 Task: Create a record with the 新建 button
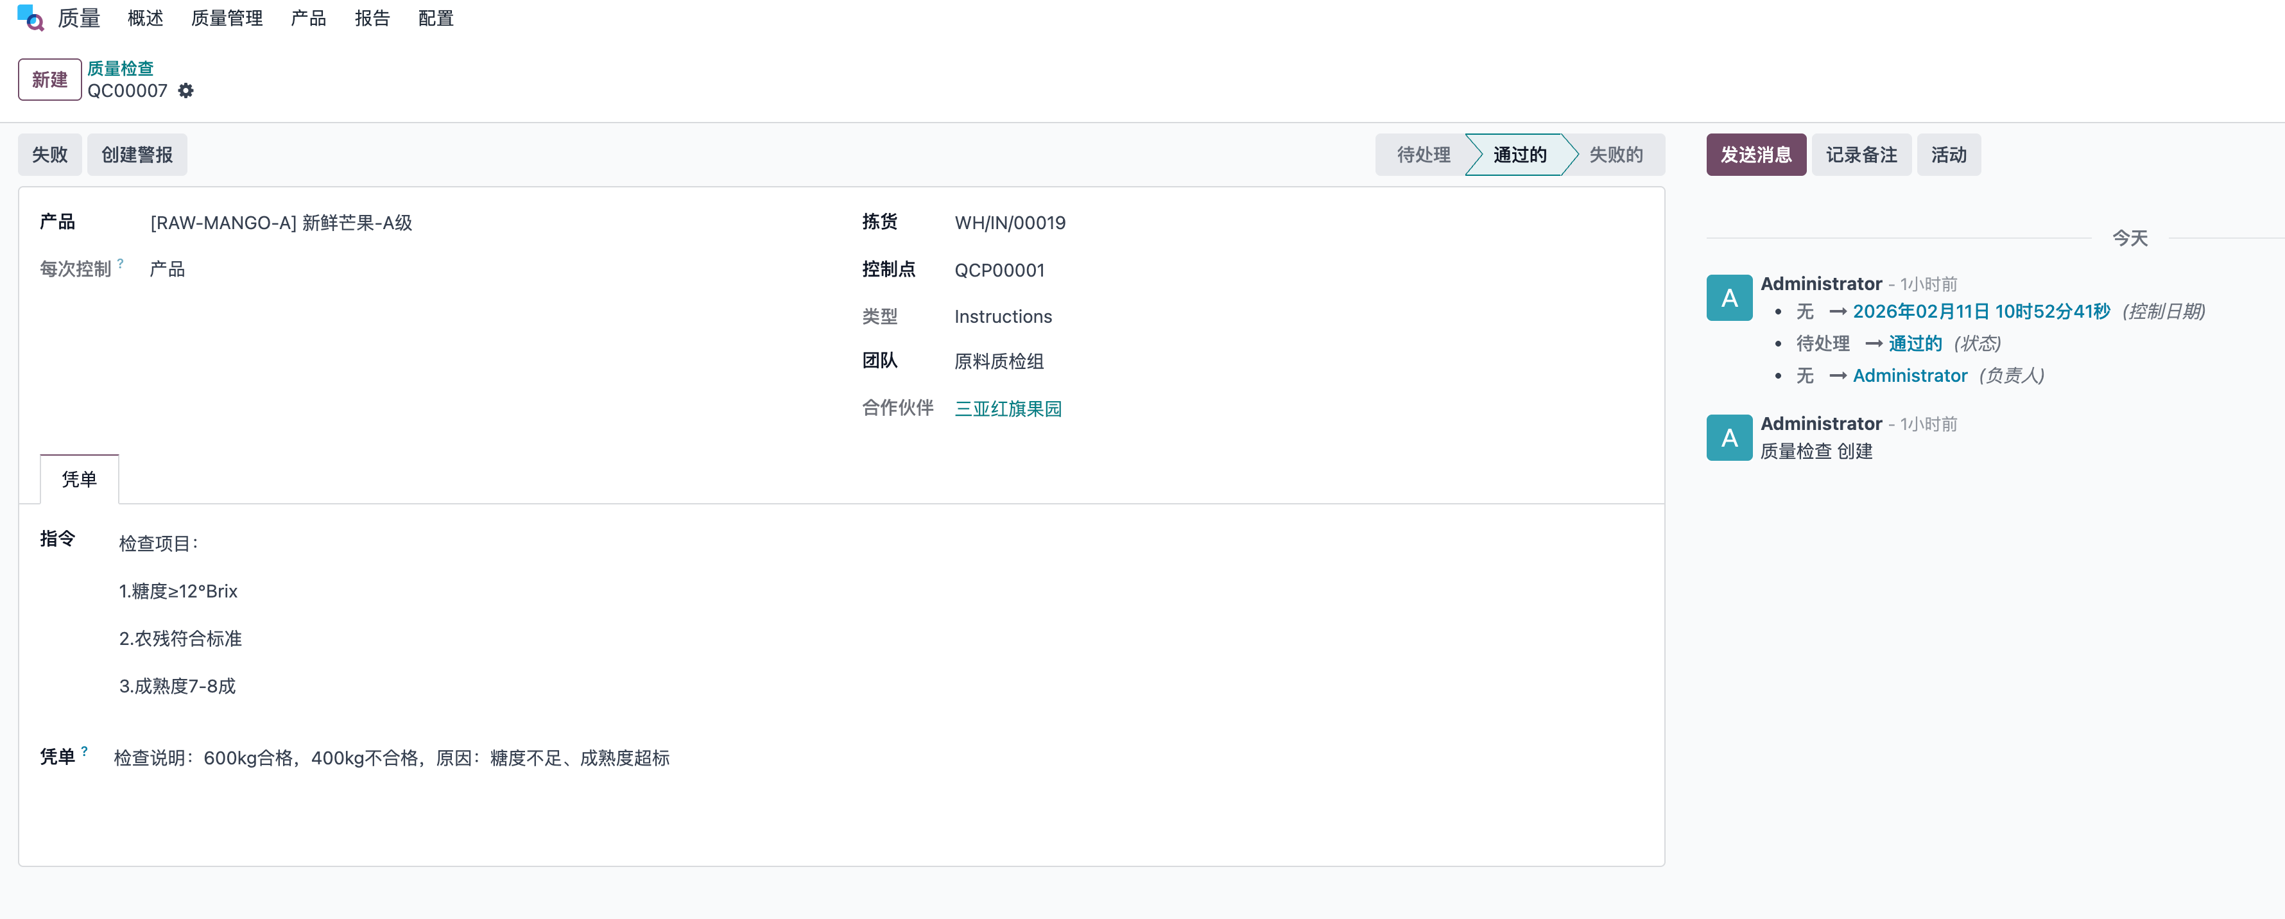49,80
